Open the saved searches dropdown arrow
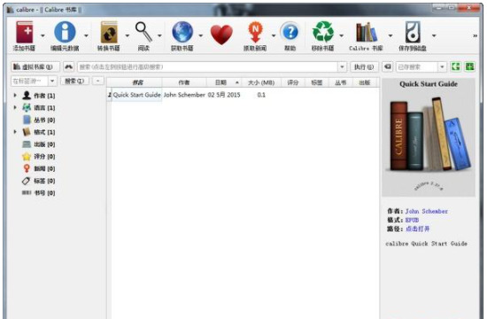 coord(442,66)
